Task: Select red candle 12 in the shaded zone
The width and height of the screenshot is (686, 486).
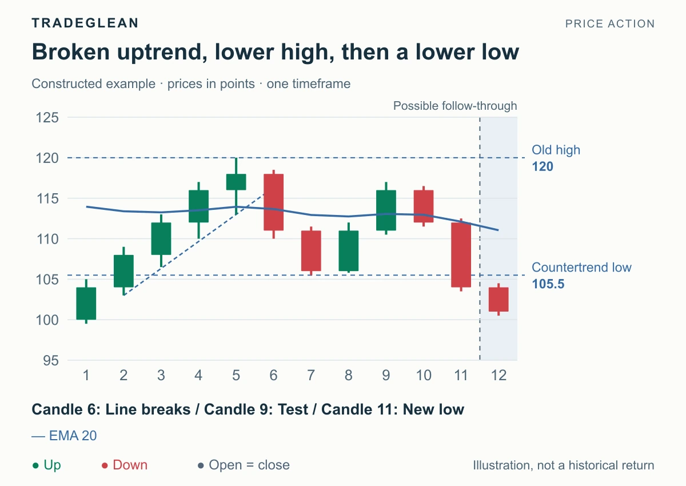Action: pos(498,300)
